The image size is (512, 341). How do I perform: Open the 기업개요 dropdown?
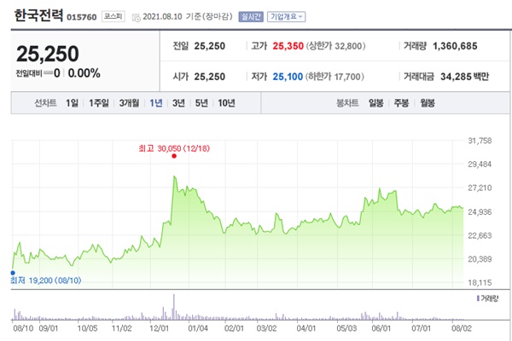287,17
